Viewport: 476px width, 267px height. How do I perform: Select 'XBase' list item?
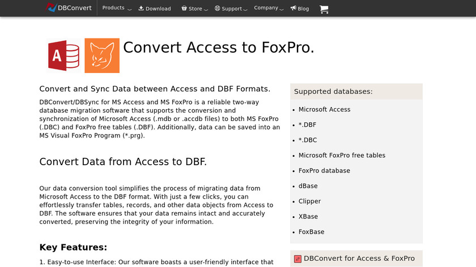point(308,217)
